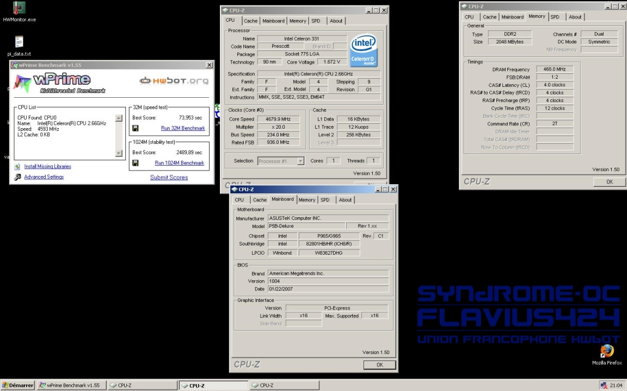Open the Démarrer start button
627x391 pixels.
click(17, 386)
